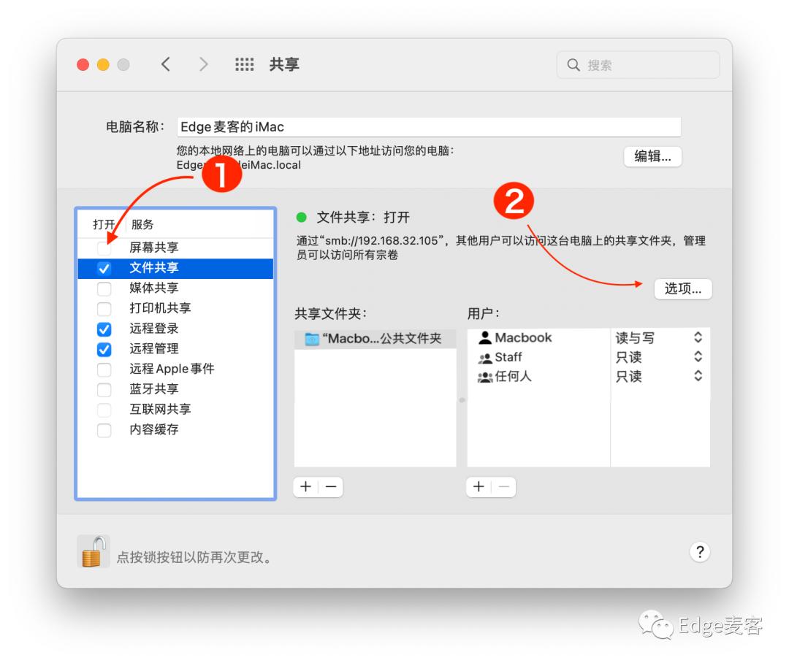Add a user with the + button under 用户
The image size is (789, 663).
(x=479, y=486)
